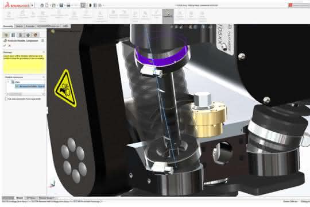This screenshot has height=207, width=310.
Task: Open the ConfigurationManager tab icon
Action: [21, 35]
